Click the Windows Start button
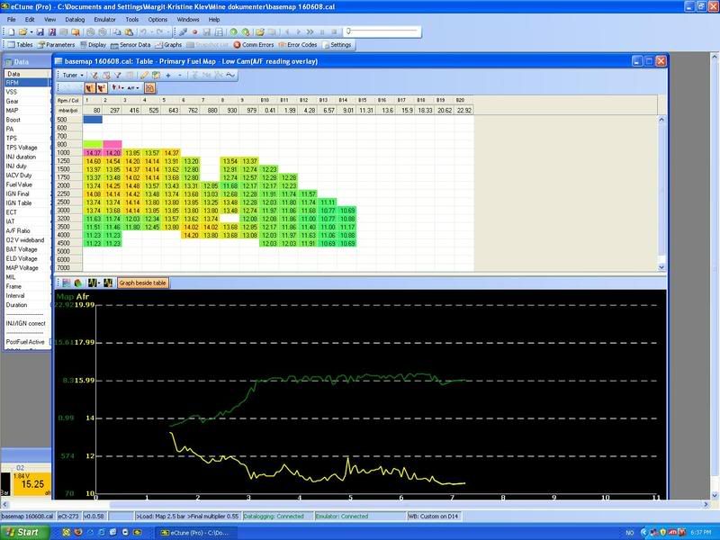720x540 pixels. (x=24, y=533)
